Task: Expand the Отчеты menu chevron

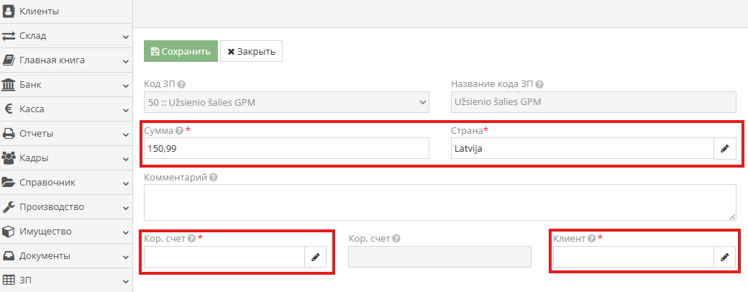Action: 125,135
